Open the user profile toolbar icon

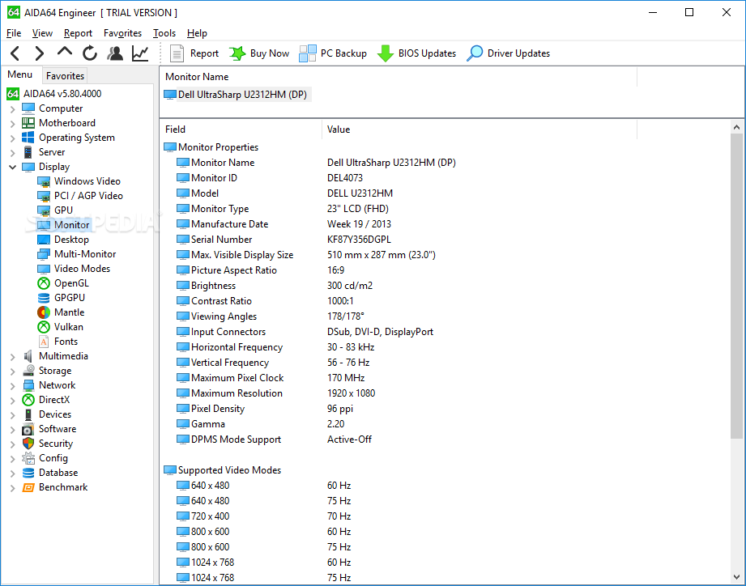pyautogui.click(x=115, y=53)
